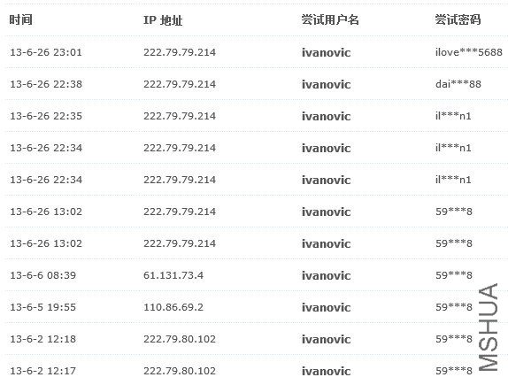
Task: Click the IP 地址 column header
Action: (163, 20)
